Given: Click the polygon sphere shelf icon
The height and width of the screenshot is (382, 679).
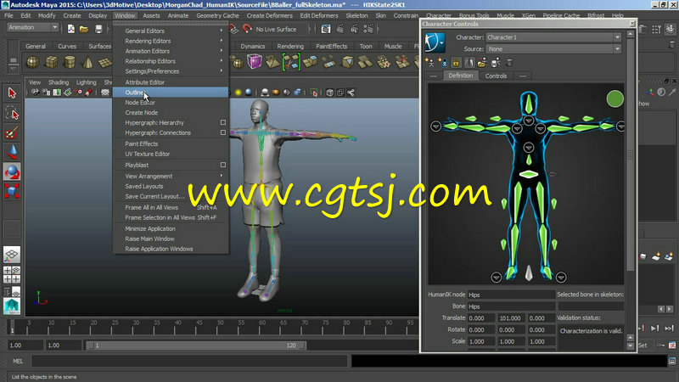Looking at the screenshot, I should (33, 62).
